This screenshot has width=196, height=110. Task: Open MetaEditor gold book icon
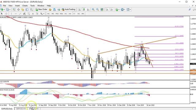(x=50, y=9)
